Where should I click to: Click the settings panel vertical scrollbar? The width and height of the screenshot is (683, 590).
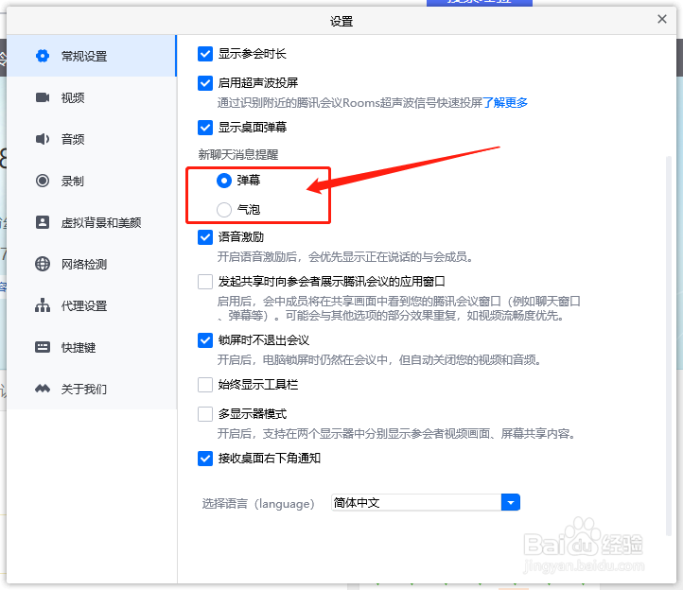coord(668,346)
